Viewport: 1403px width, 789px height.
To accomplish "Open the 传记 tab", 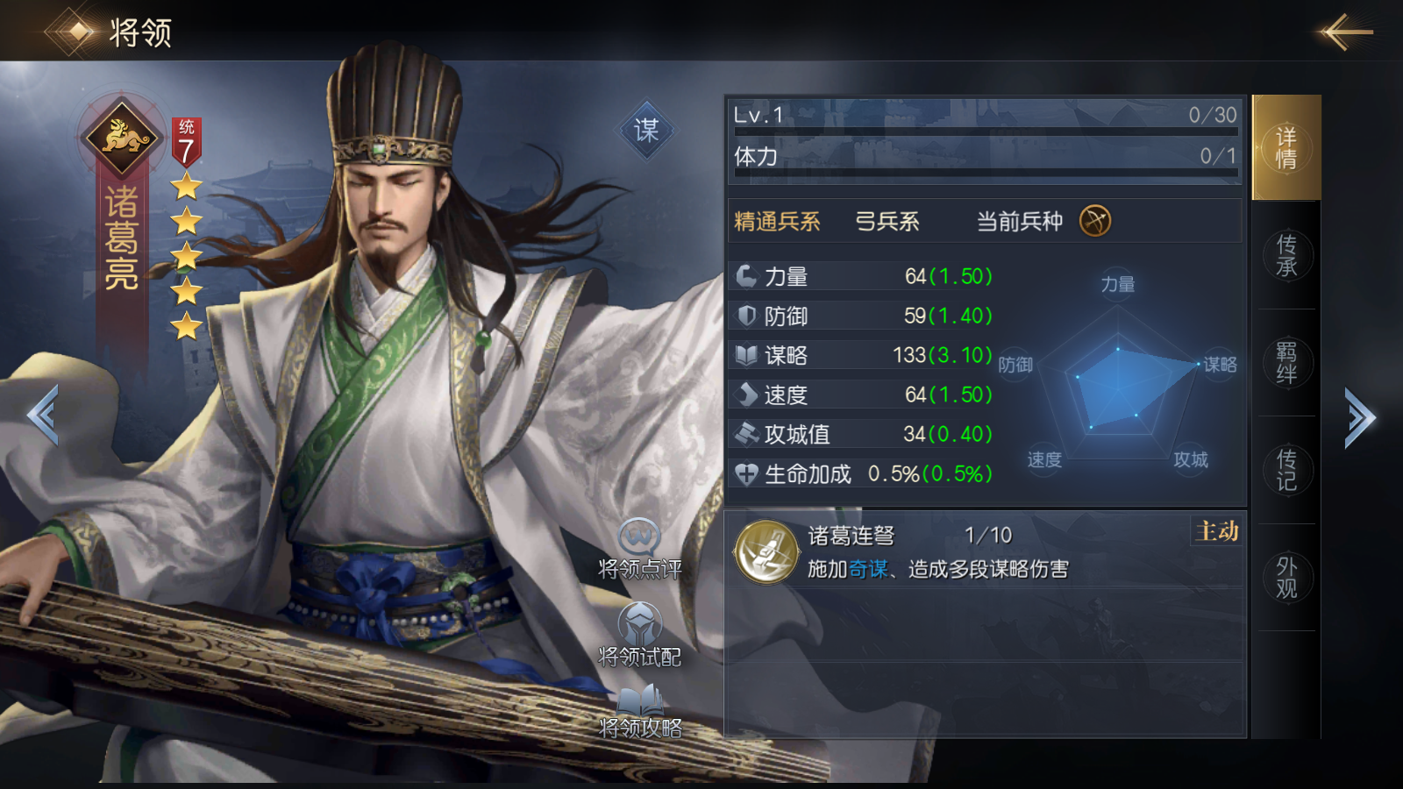I will click(1286, 470).
